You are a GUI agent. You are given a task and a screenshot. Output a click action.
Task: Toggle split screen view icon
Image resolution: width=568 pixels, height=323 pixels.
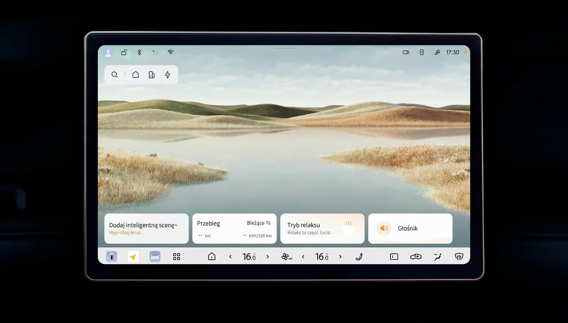coord(394,257)
